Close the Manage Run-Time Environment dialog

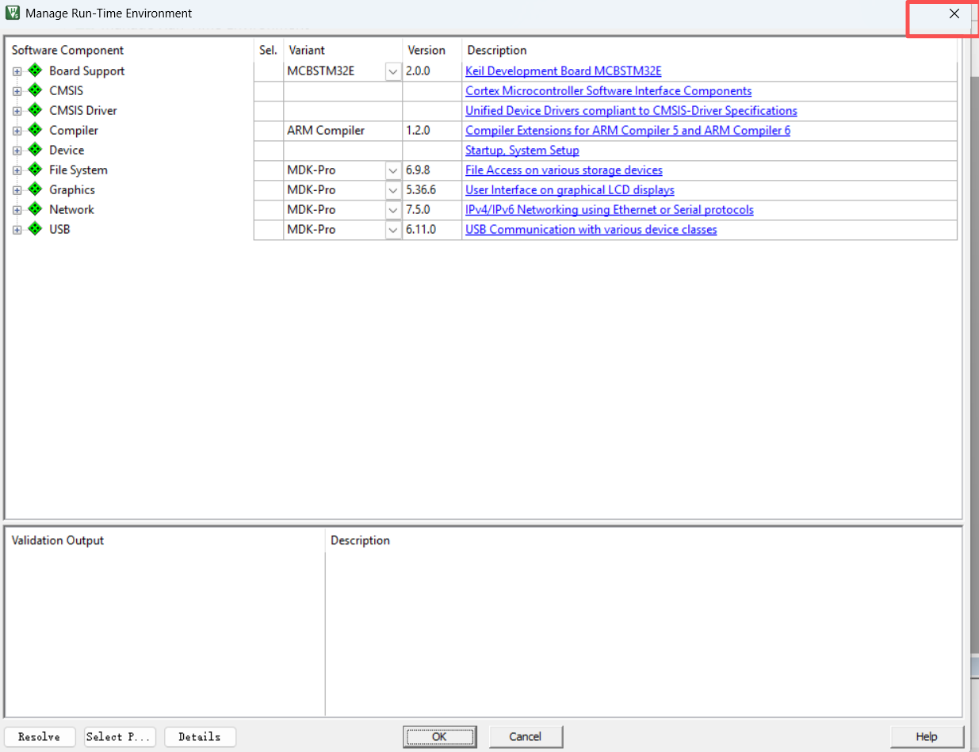pyautogui.click(x=954, y=13)
